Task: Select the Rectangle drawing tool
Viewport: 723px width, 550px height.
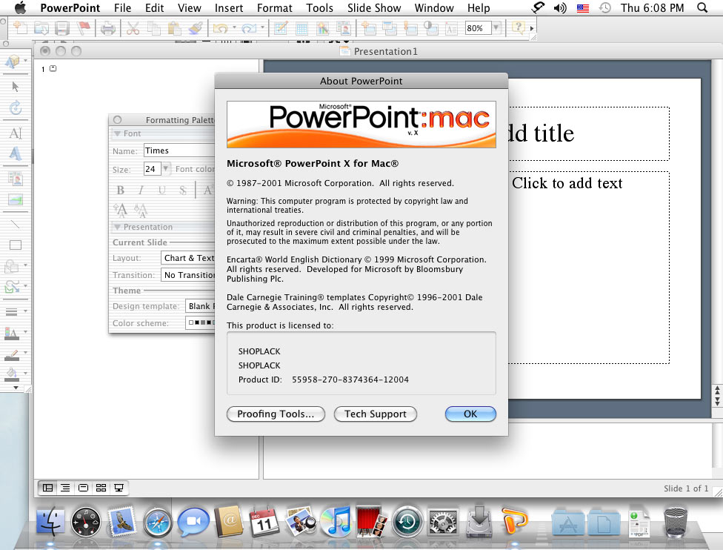Action: point(16,245)
